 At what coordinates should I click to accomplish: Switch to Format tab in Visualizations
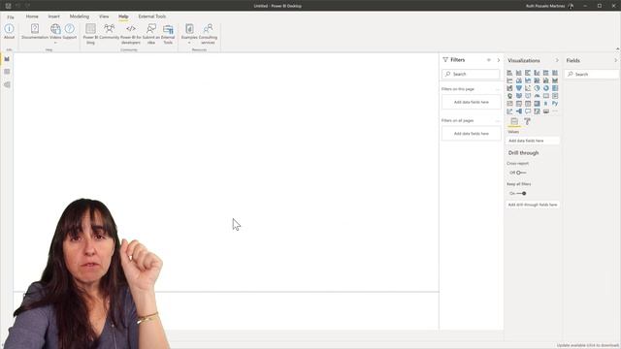coord(527,121)
